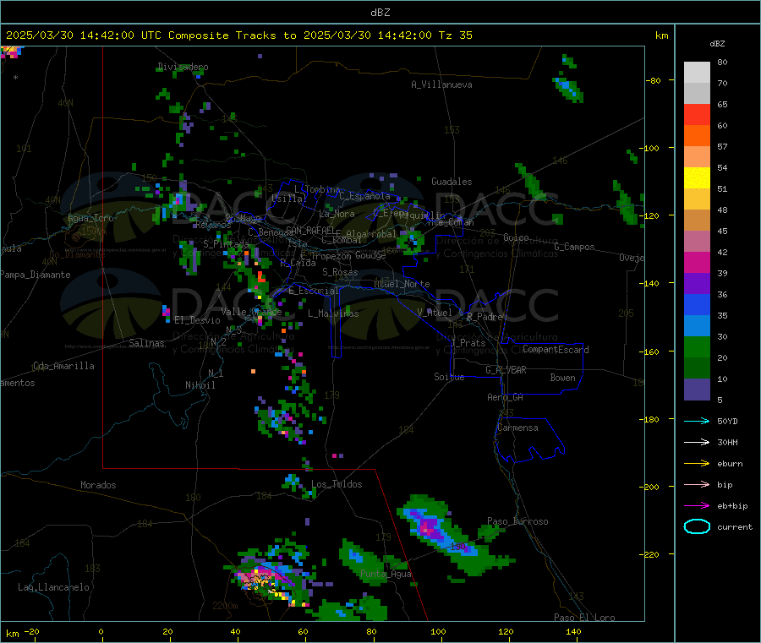Click the 100 tick on bottom km axis
761x643 pixels.
[438, 631]
